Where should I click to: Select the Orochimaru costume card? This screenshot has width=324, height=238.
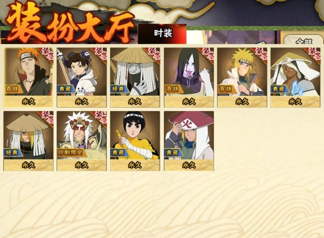tap(189, 77)
